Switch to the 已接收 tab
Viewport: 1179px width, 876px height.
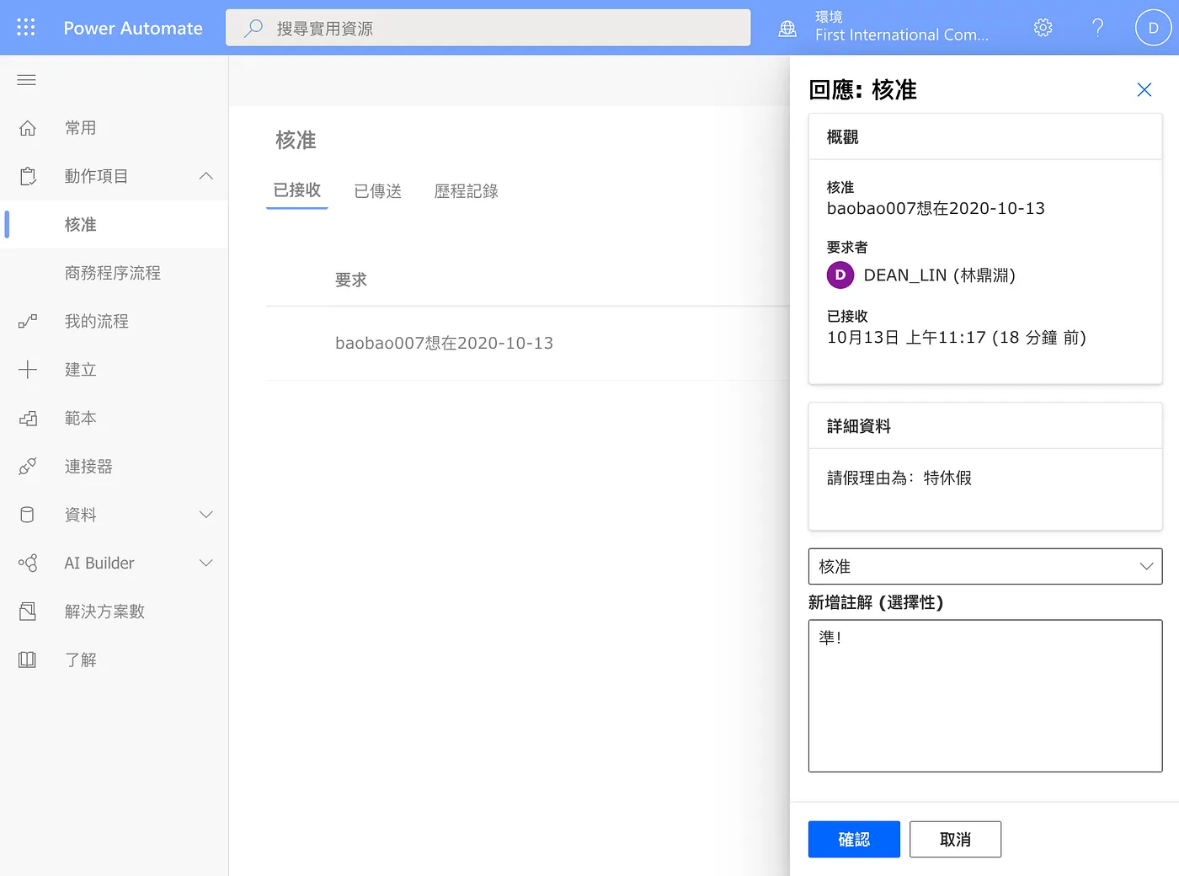click(x=297, y=190)
